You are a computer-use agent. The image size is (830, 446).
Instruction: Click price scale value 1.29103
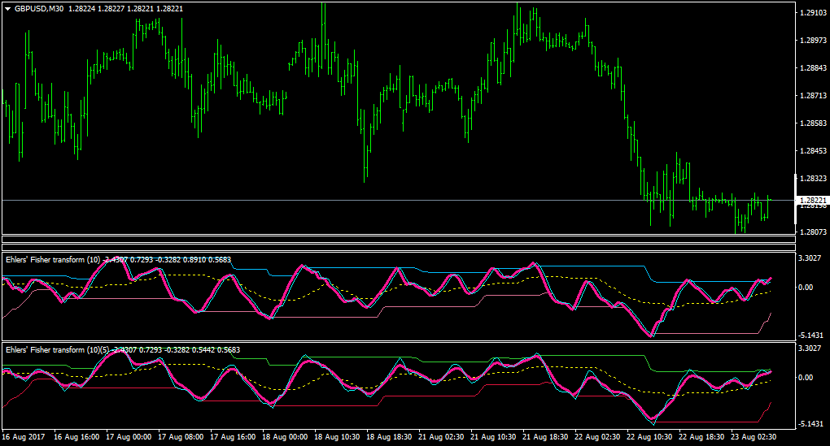point(813,13)
